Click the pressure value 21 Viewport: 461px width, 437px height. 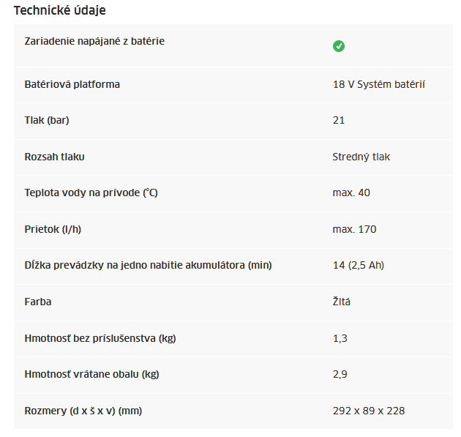pos(338,120)
